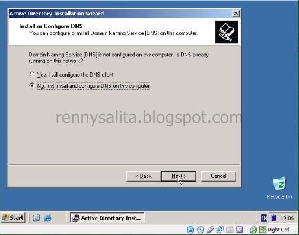The width and height of the screenshot is (299, 235).
Task: Click the Active Directory Installation Wizard title bar
Action: [x=120, y=14]
